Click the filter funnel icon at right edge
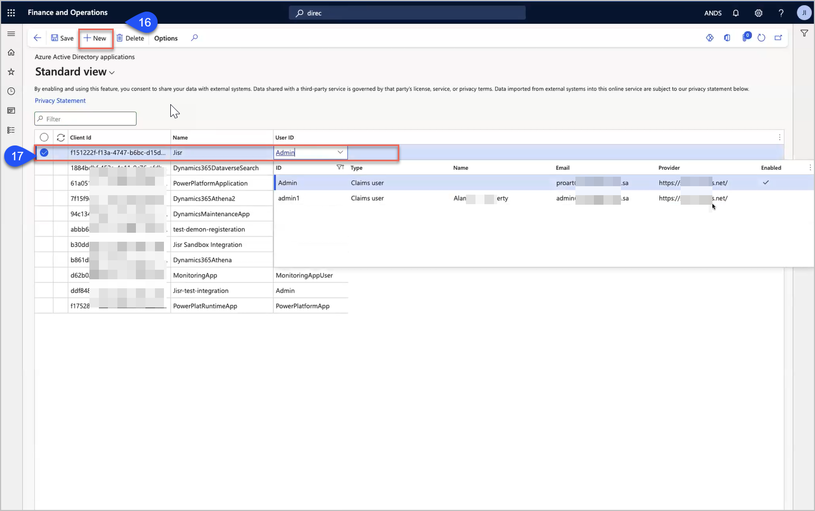This screenshot has width=815, height=511. [x=804, y=33]
